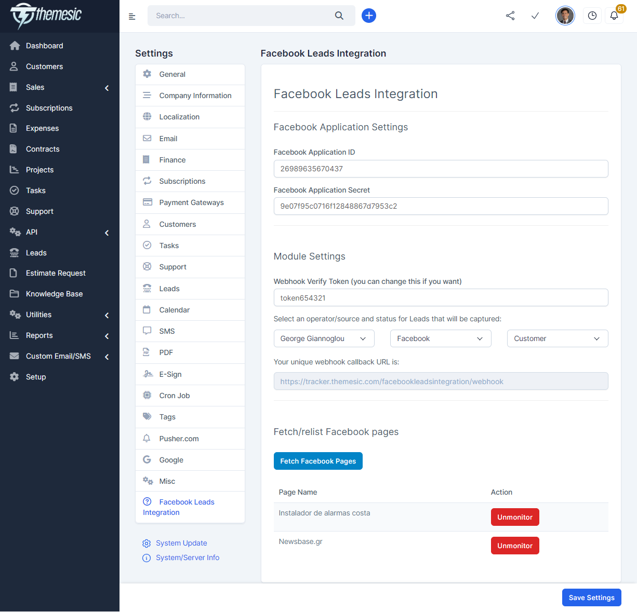Click the blue plus quick-create button
The image size is (637, 612).
click(x=369, y=16)
